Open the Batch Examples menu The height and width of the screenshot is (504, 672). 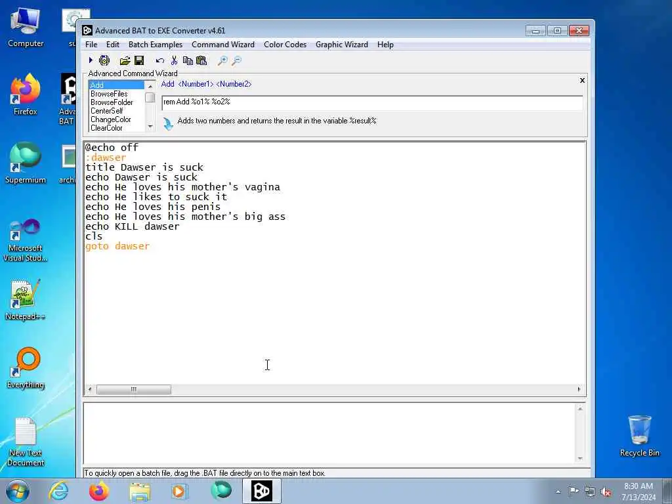[x=156, y=45]
